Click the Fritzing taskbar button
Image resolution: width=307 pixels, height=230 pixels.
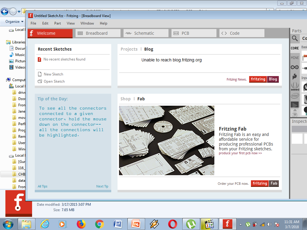(x=228, y=224)
